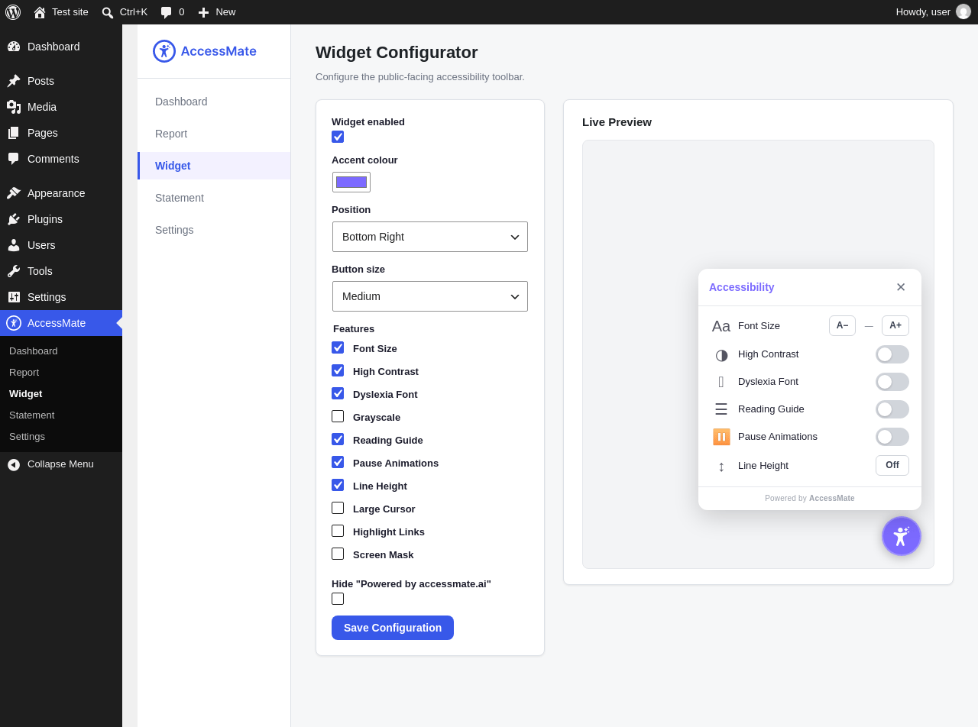Increase font size with A+ button

coord(895,325)
